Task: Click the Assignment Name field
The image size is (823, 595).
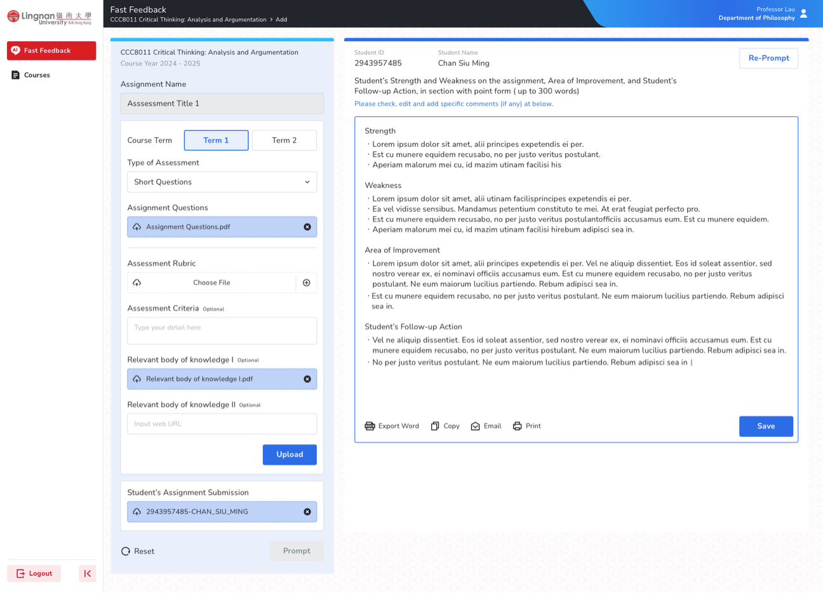Action: [222, 104]
